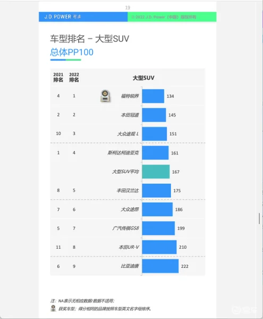Viewport: 263px width, 319px height.
Task: Click the 2021 排名 column header
Action: point(58,77)
